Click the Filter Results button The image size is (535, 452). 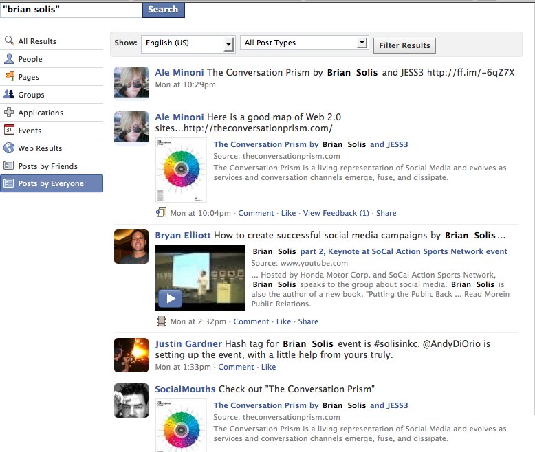click(x=404, y=45)
